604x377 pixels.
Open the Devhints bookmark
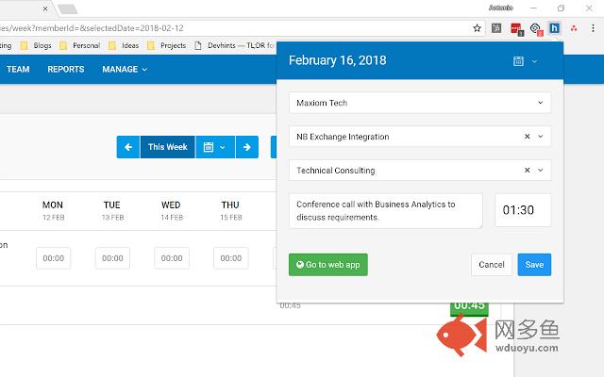(234, 45)
